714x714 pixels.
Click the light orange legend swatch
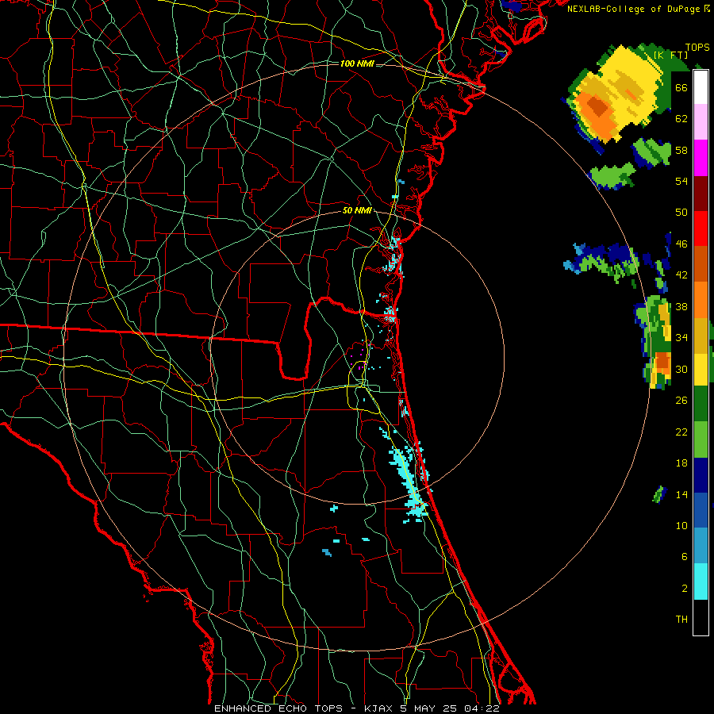pyautogui.click(x=701, y=300)
